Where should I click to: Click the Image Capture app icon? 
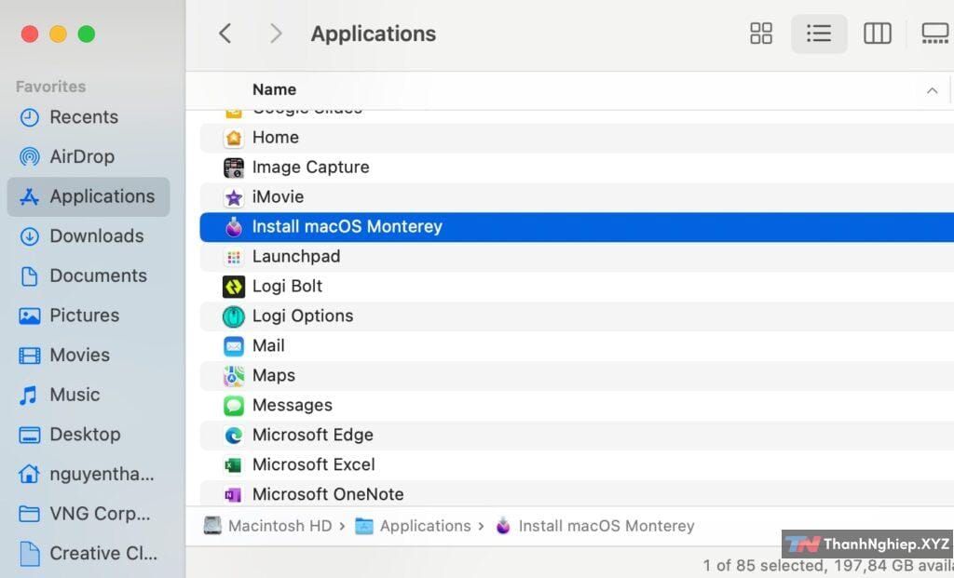(234, 168)
